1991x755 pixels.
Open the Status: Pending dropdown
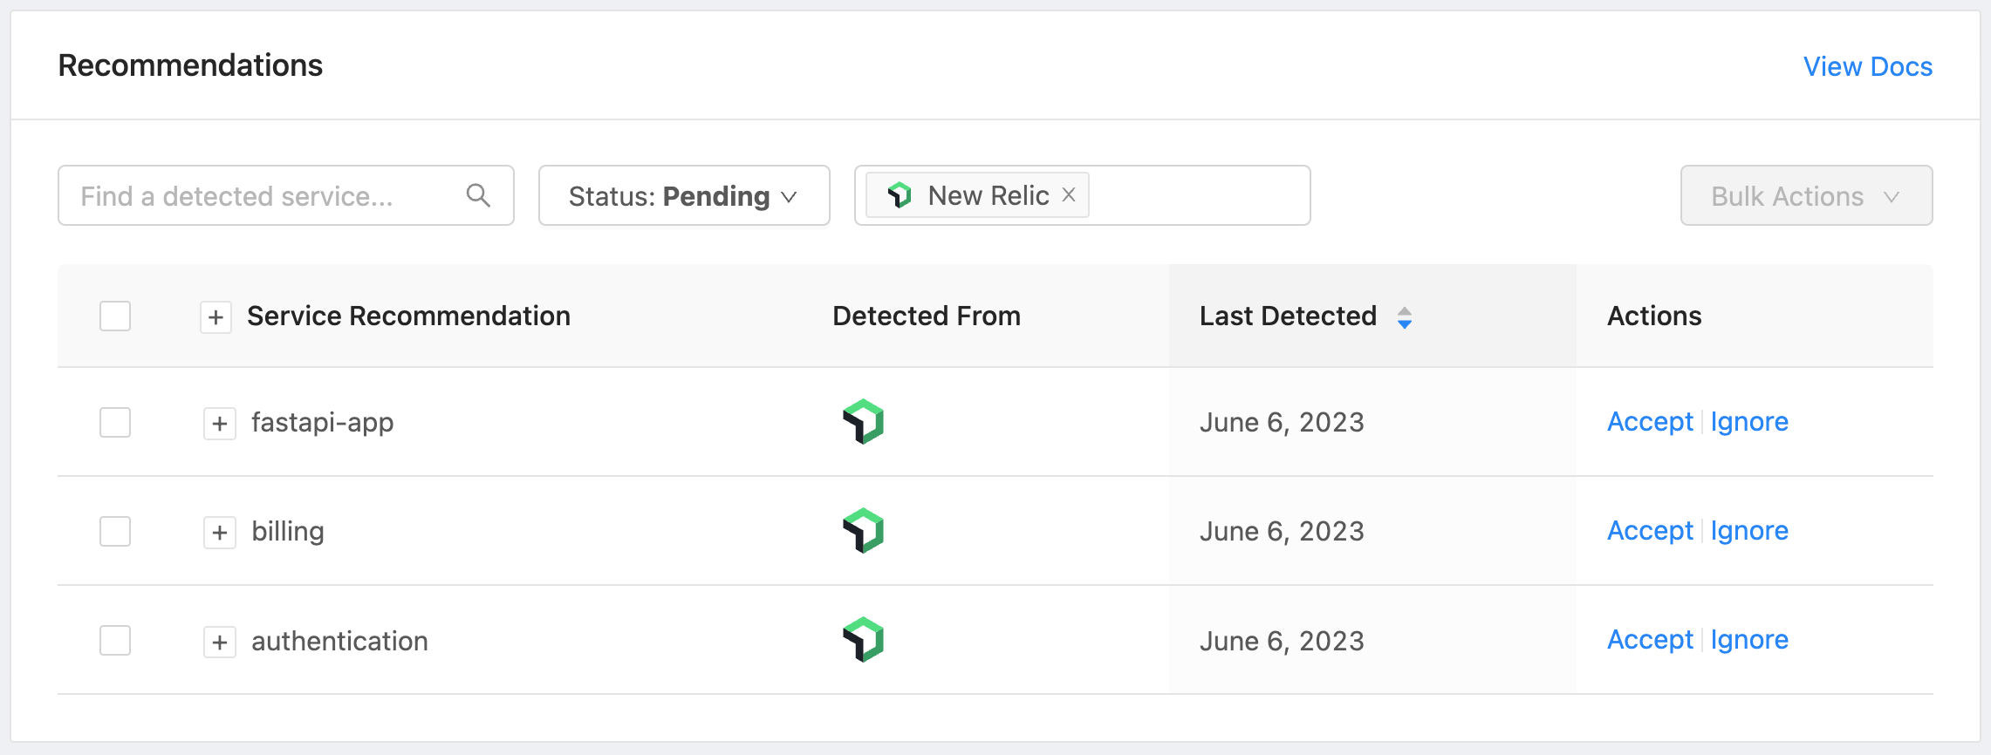[683, 195]
